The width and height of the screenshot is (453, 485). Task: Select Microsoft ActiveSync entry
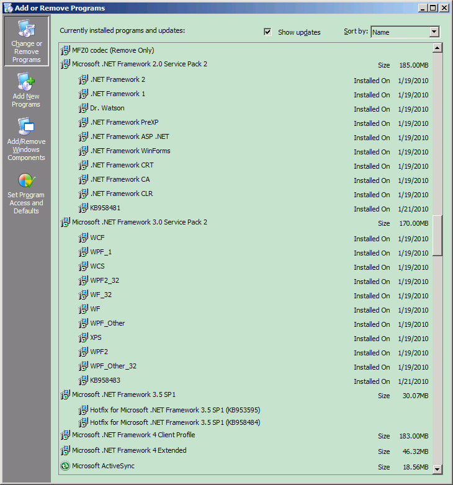(x=245, y=466)
